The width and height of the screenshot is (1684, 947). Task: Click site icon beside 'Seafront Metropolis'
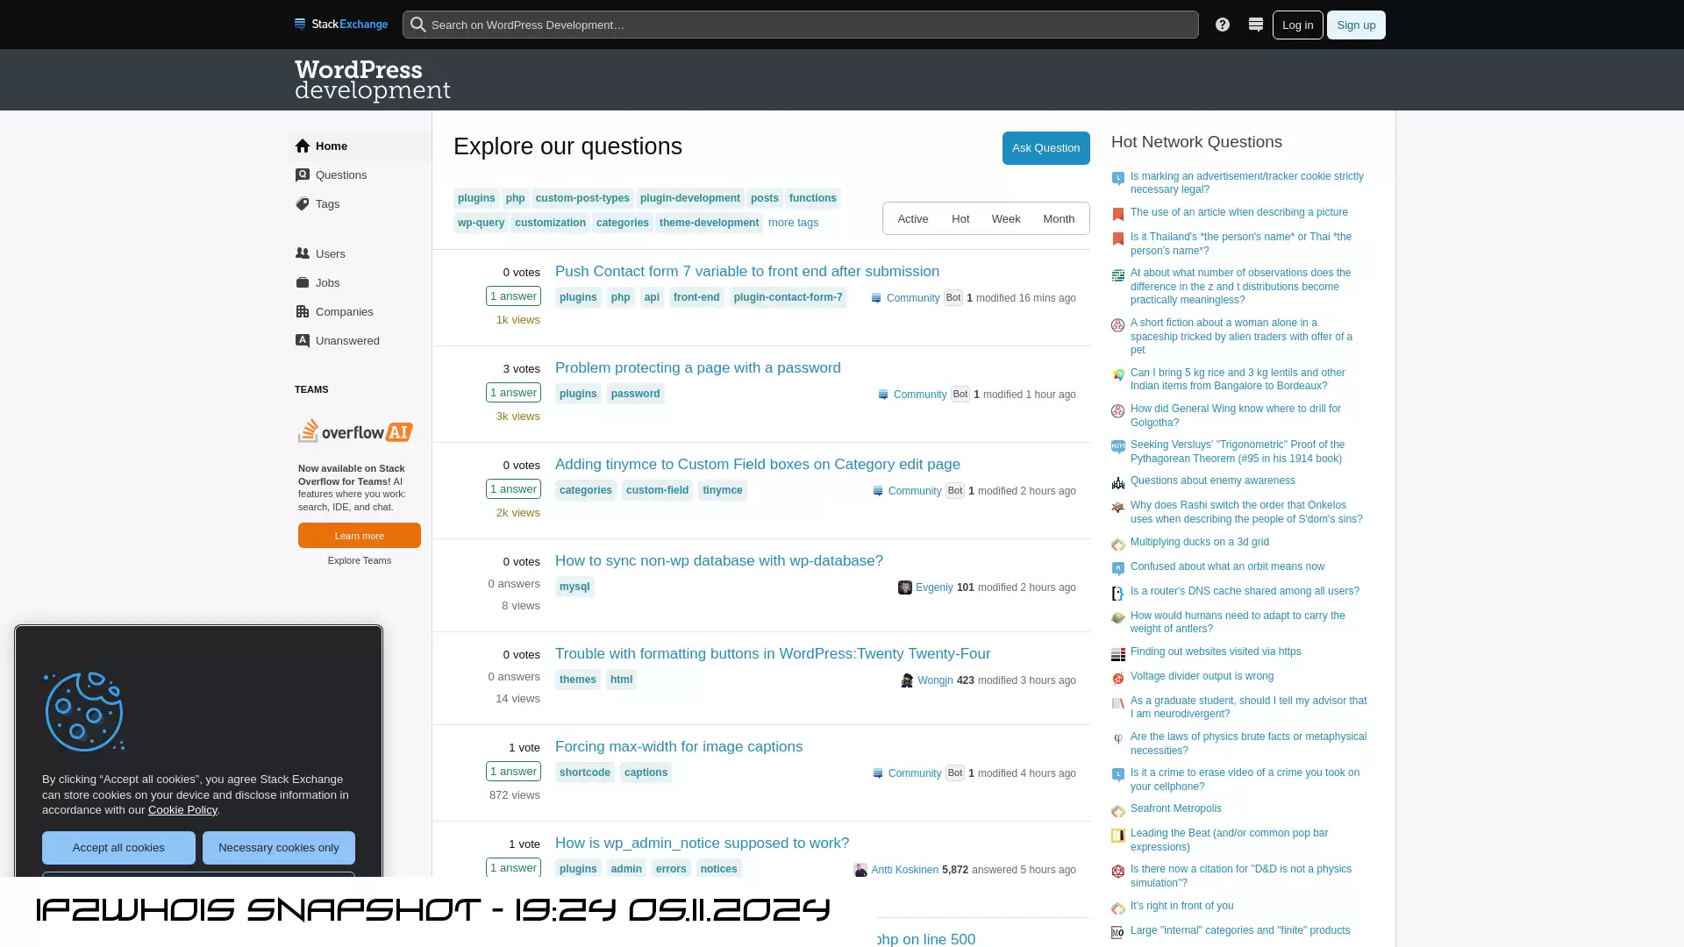(1118, 811)
